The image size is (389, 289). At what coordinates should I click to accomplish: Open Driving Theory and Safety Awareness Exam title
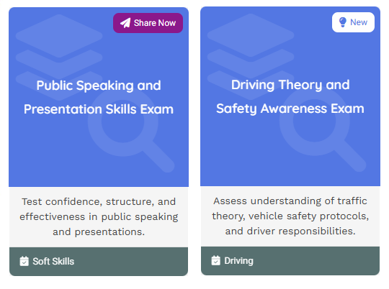click(x=290, y=96)
